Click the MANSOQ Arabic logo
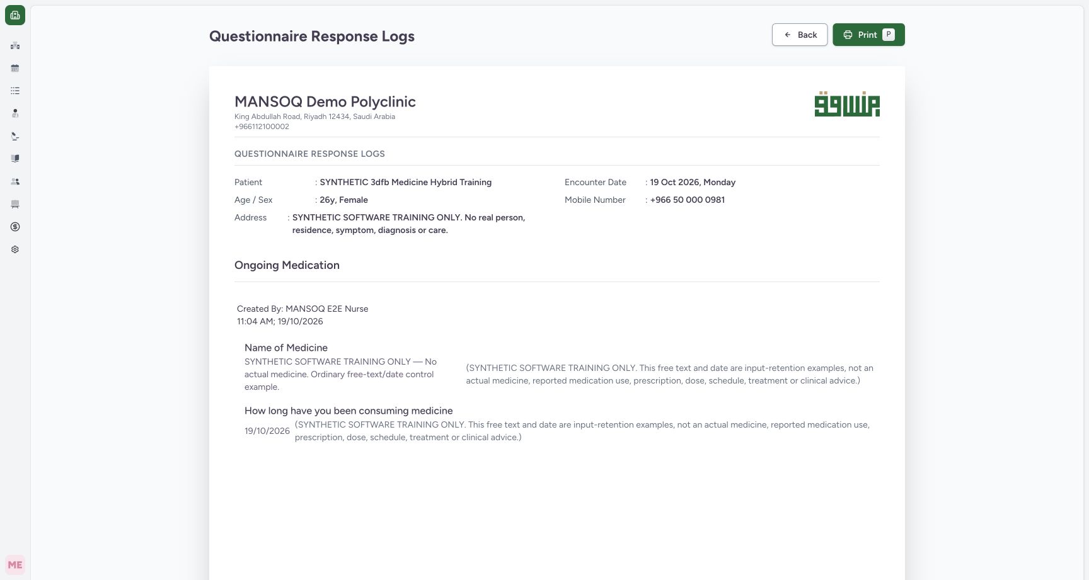1089x580 pixels. 847,104
